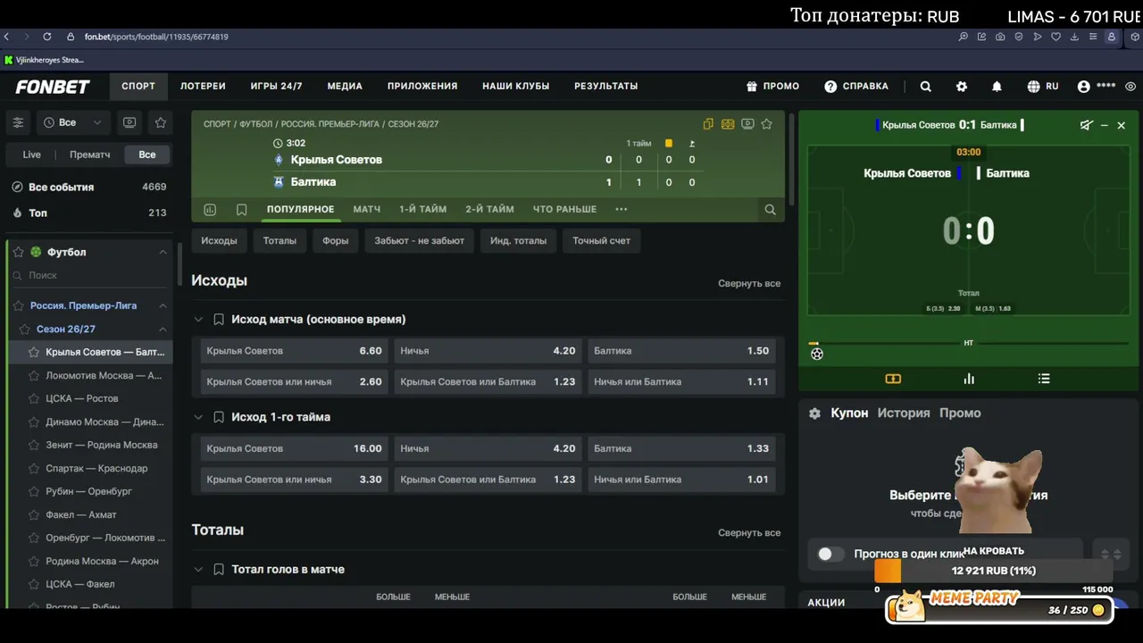Select the Прематч filter
The width and height of the screenshot is (1143, 643).
click(x=90, y=154)
